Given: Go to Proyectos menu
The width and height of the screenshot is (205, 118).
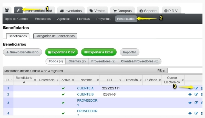Looking at the screenshot, I should (103, 19).
